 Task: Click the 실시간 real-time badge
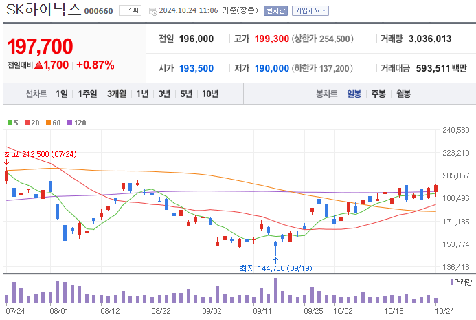(x=275, y=10)
